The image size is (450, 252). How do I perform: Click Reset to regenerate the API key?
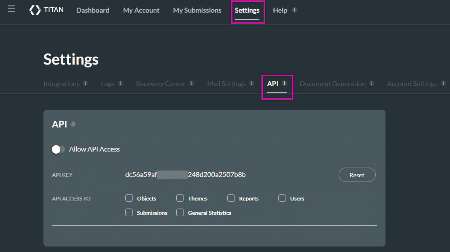pos(357,174)
